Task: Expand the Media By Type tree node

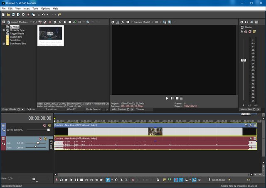Action: tap(4, 30)
